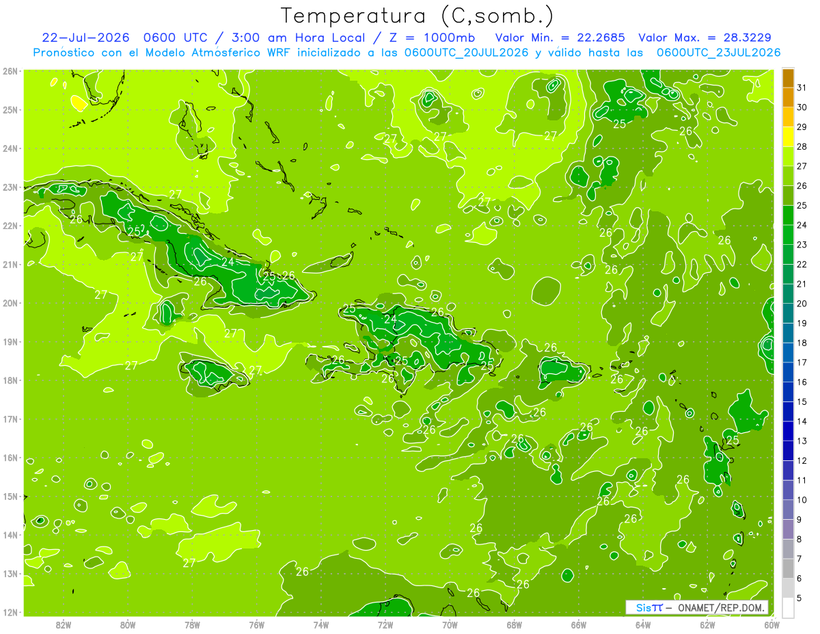This screenshot has width=820, height=634.
Task: Click the '82W' longitude axis label
Action: 63,624
